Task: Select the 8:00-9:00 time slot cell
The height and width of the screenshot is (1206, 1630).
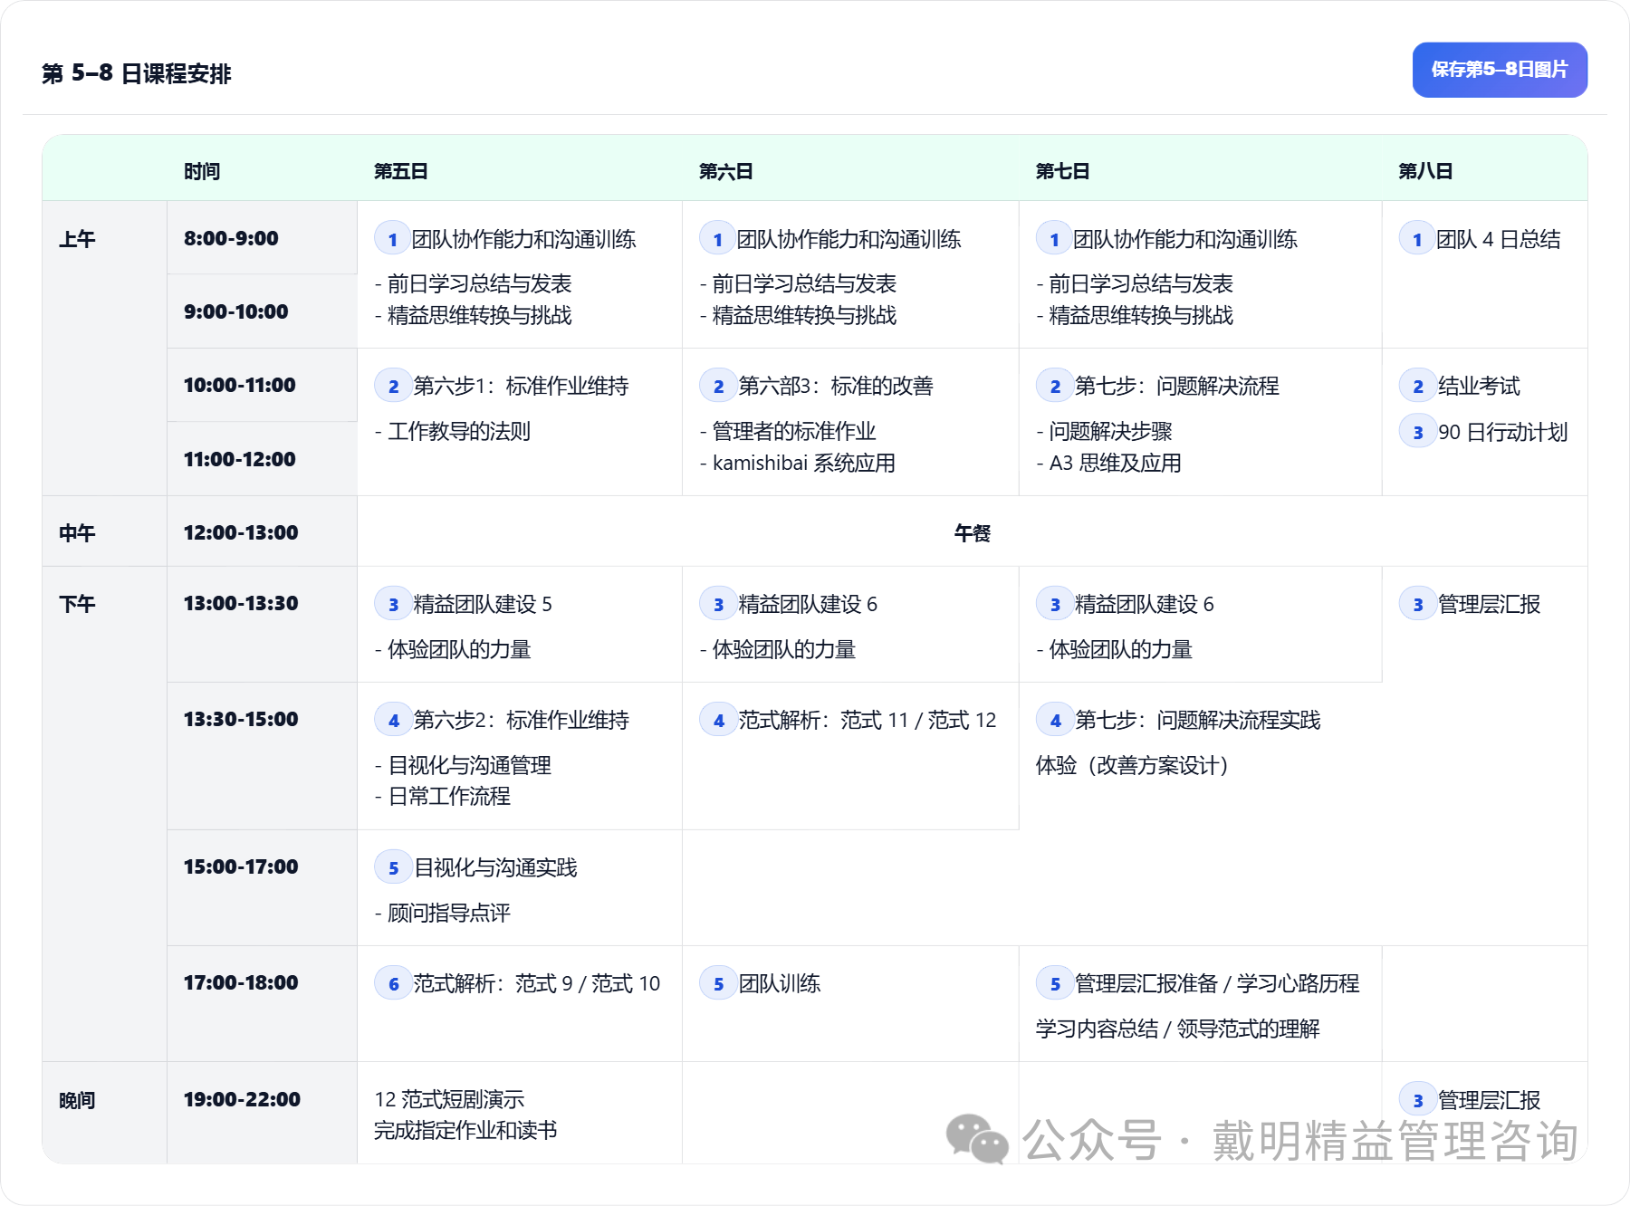Action: pyautogui.click(x=231, y=238)
